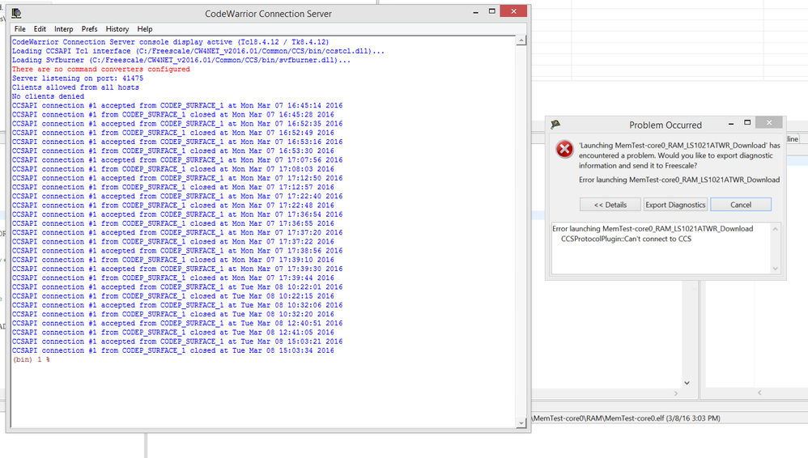Click the 'Error launching MemTest-core0_RAM_LS1021ATWR_Download' message above buttons
The image size is (808, 458).
pos(679,180)
